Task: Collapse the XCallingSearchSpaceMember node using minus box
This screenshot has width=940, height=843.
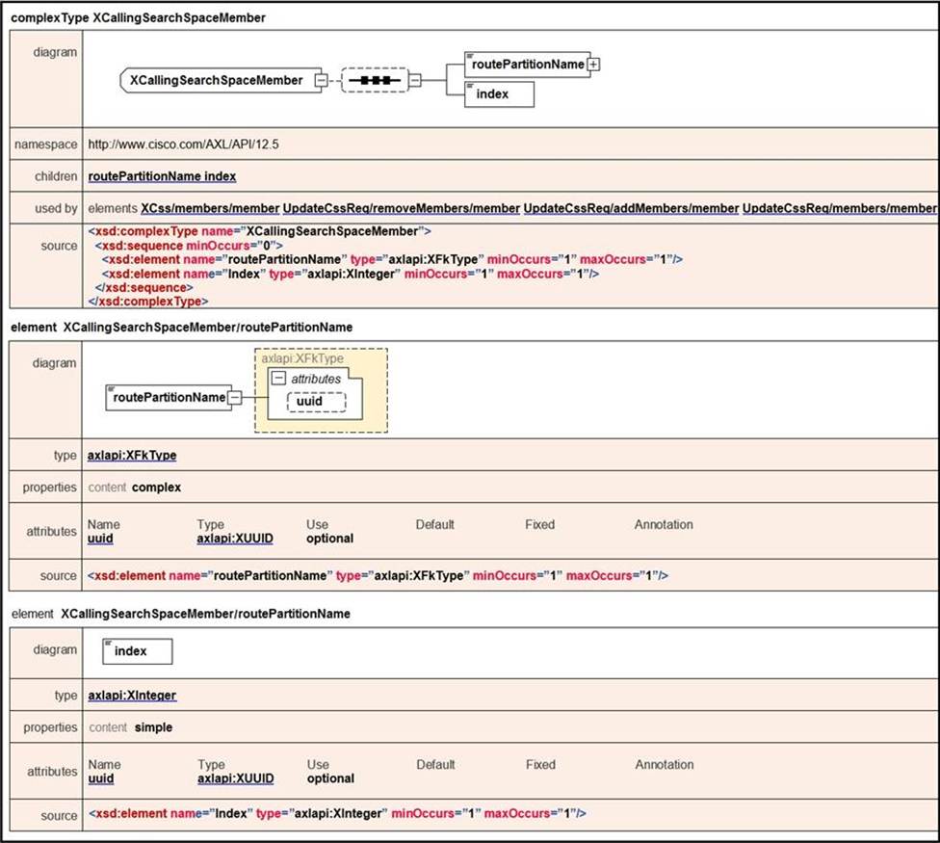Action: tap(322, 81)
